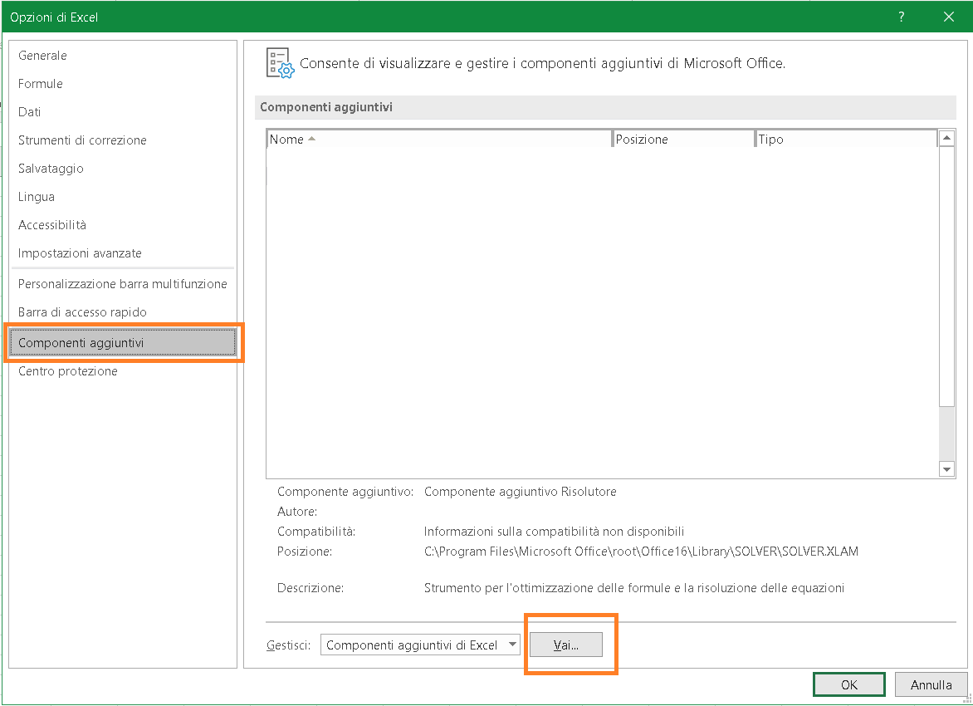Click the Tipo column header
973x706 pixels.
tap(847, 139)
